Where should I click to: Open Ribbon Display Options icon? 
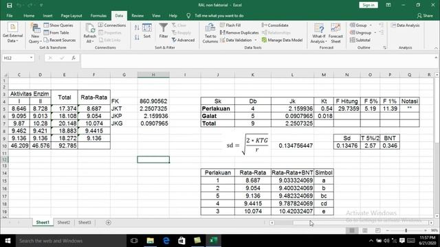pyautogui.click(x=388, y=5)
